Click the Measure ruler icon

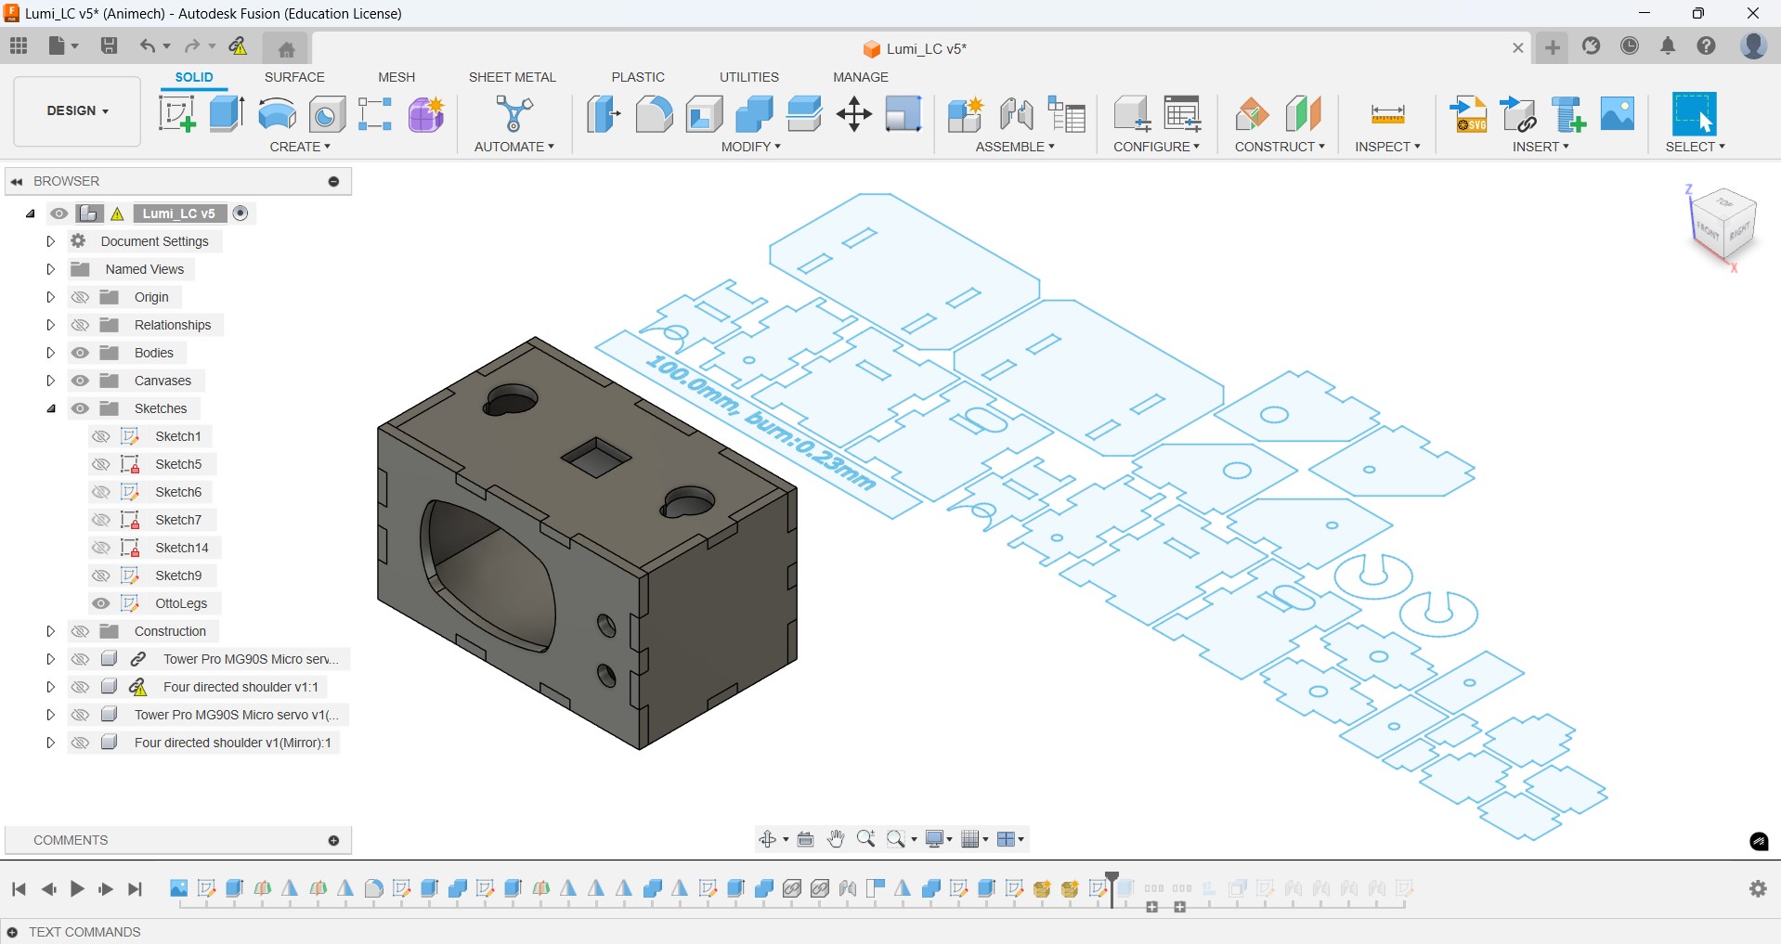coord(1387,114)
